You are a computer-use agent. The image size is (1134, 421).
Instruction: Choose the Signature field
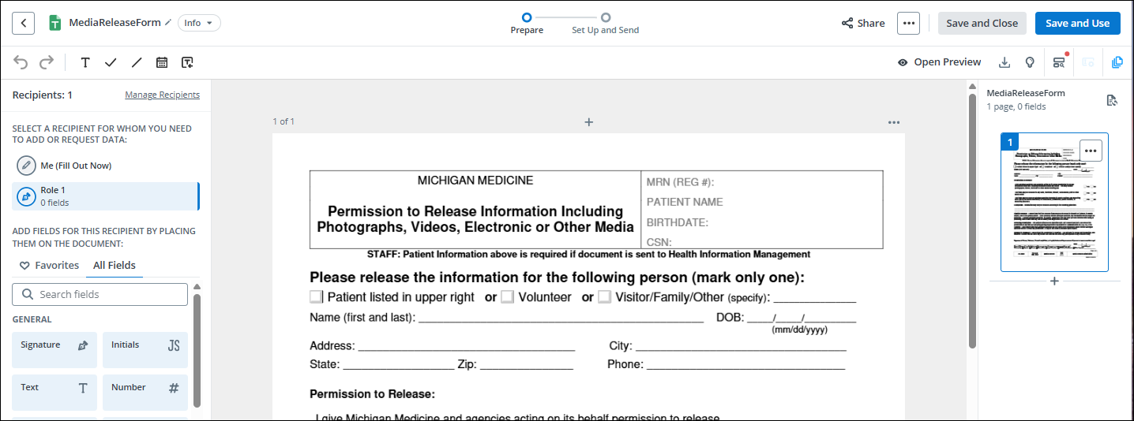pos(54,350)
